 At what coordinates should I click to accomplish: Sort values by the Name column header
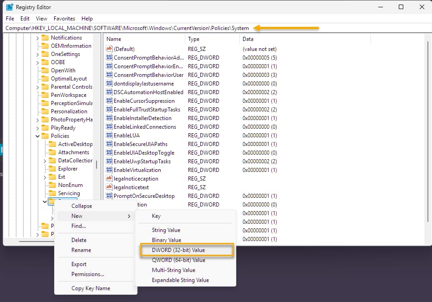pyautogui.click(x=145, y=39)
